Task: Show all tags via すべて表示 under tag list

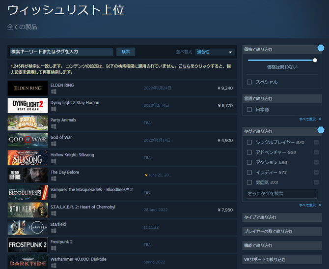Action: click(309, 205)
